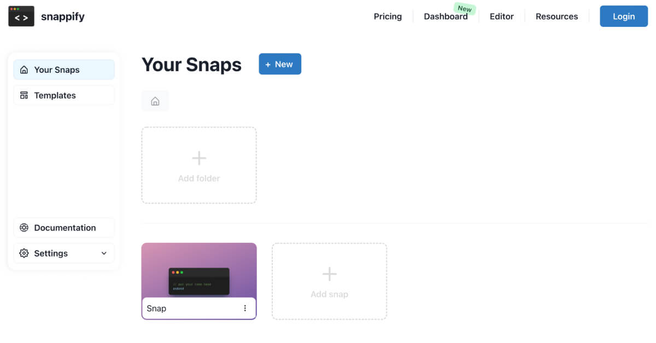Click the plus icon in Add snap
Viewport: 656px width, 343px height.
coord(330,274)
